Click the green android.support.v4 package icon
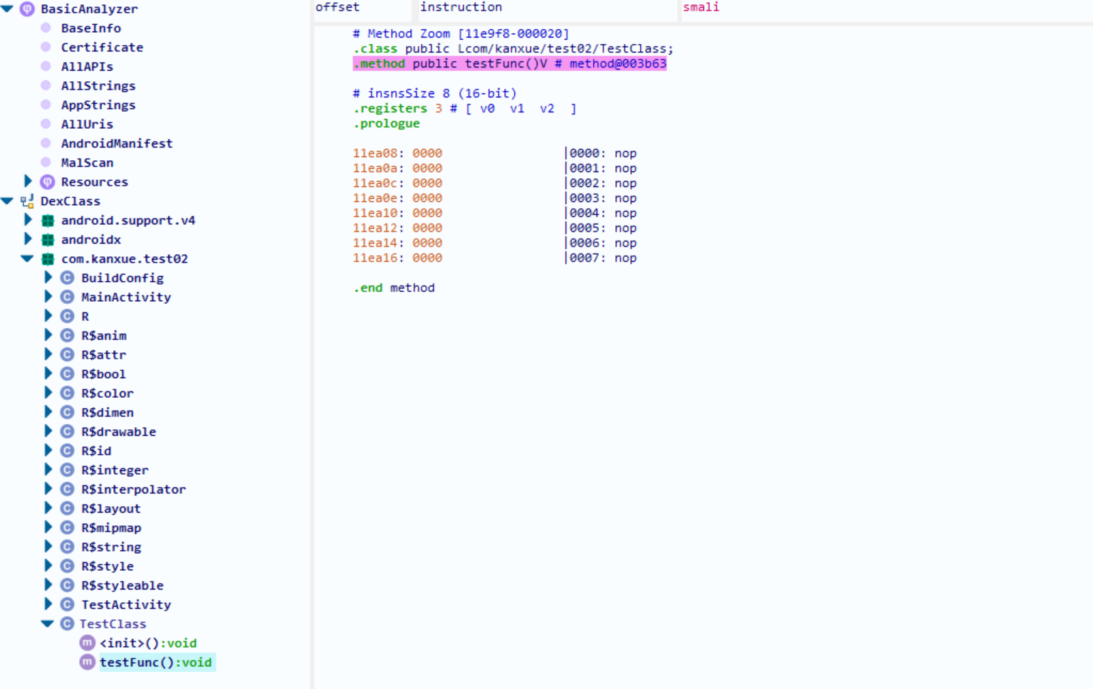Screen dimensions: 1093x689 point(48,221)
